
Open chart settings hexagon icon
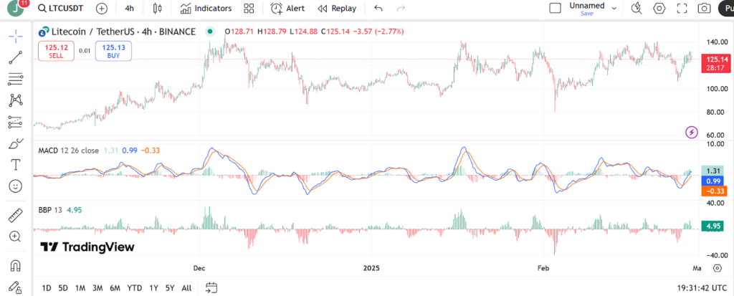click(659, 8)
